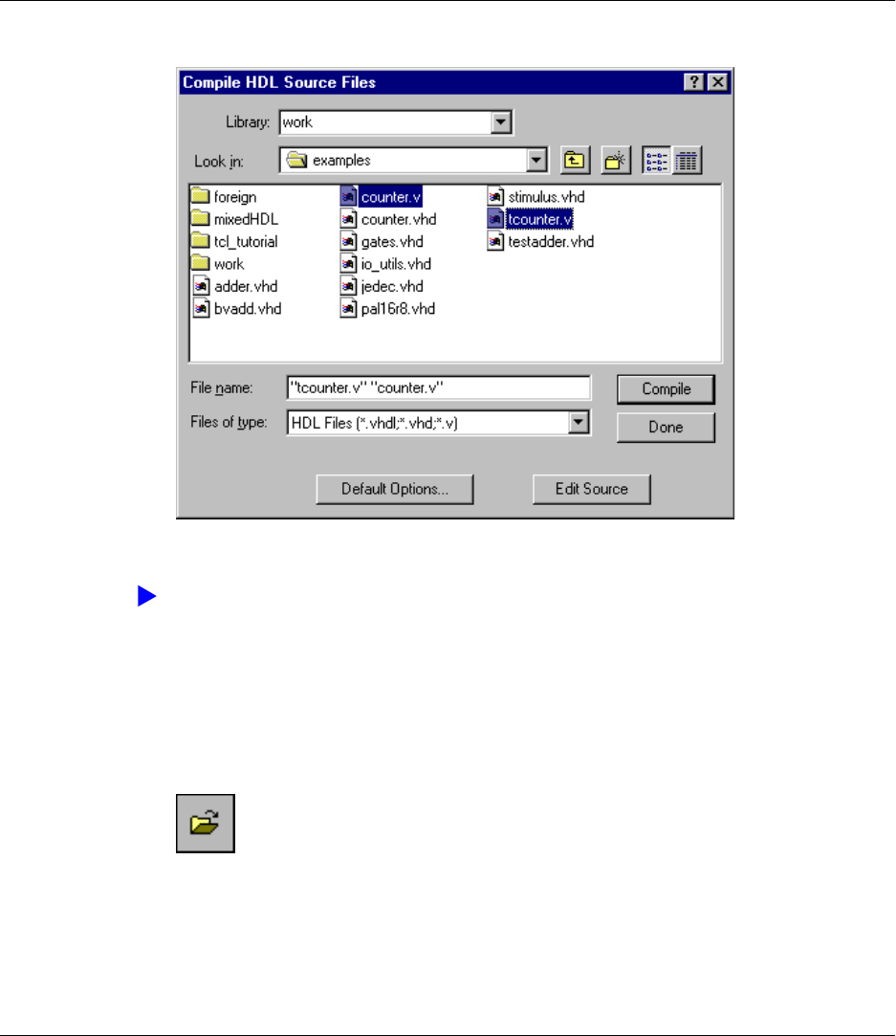Click the bvadd.vhd file icon
The height and width of the screenshot is (1036, 896).
pos(201,309)
